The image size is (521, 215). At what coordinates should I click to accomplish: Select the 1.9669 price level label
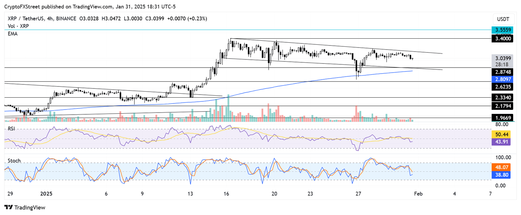coord(503,118)
